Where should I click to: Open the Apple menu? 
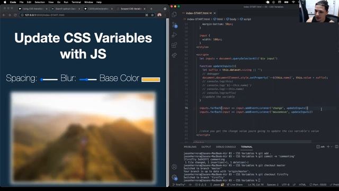click(x=5, y=2)
